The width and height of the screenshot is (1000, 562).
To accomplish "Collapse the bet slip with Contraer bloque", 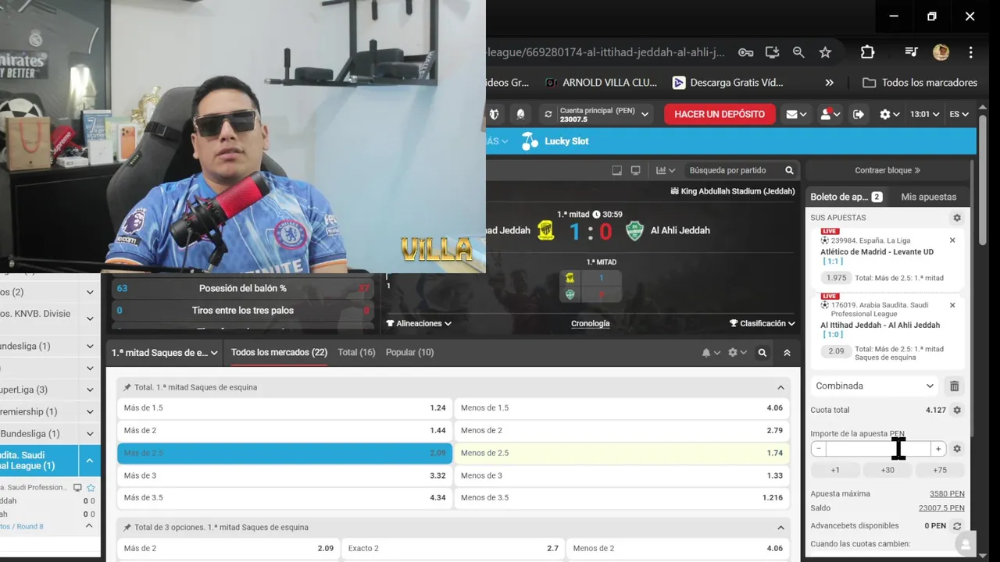I will click(x=887, y=170).
